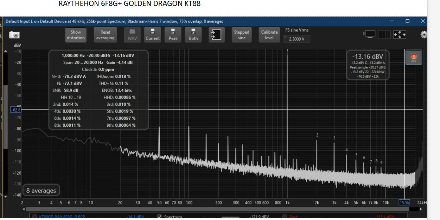
Task: Stop recording with the red record button
Action: (414, 57)
